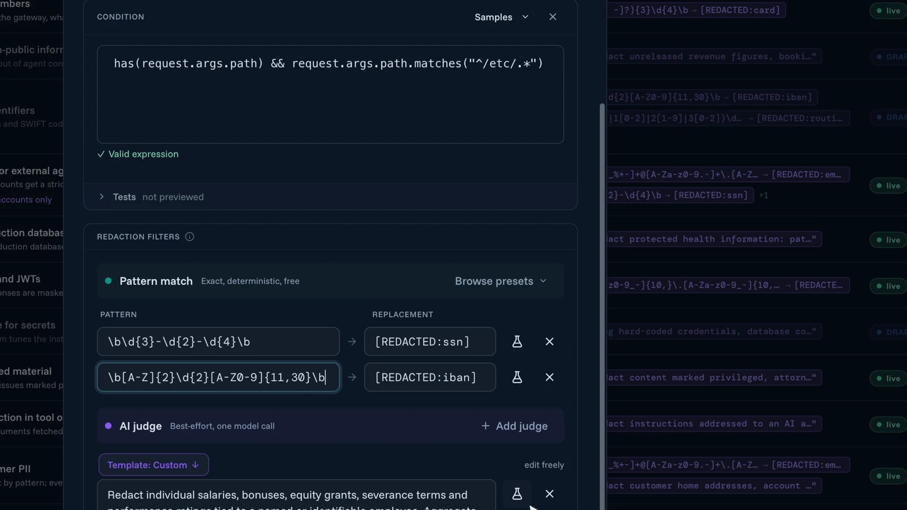Viewport: 907px width, 510px height.
Task: Open Template: Custom selector
Action: pyautogui.click(x=154, y=465)
